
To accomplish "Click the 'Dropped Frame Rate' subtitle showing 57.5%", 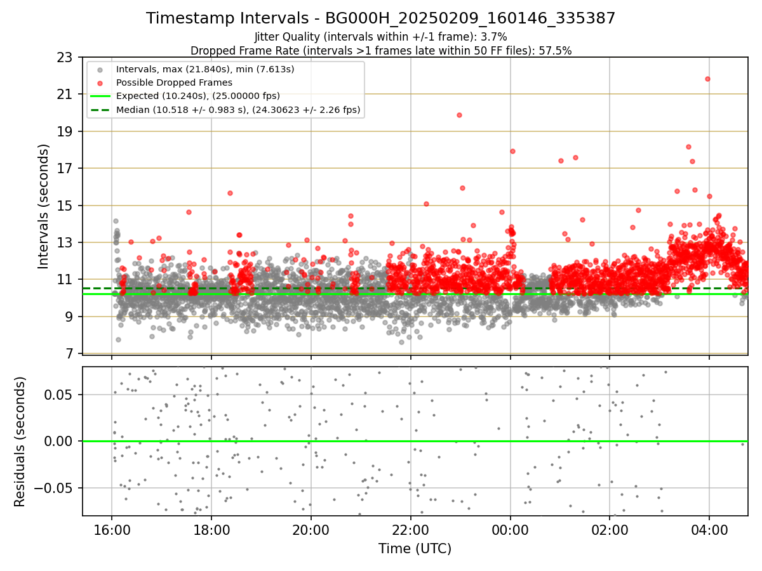I will click(x=380, y=51).
